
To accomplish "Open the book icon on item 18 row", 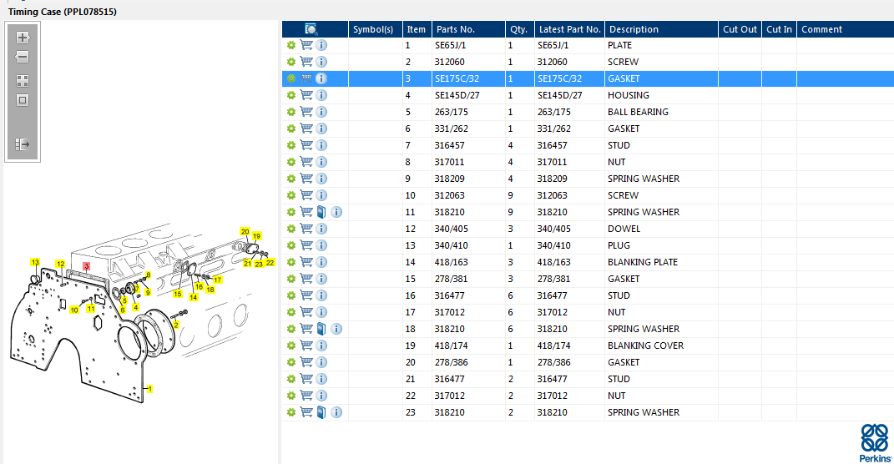I will coord(321,329).
